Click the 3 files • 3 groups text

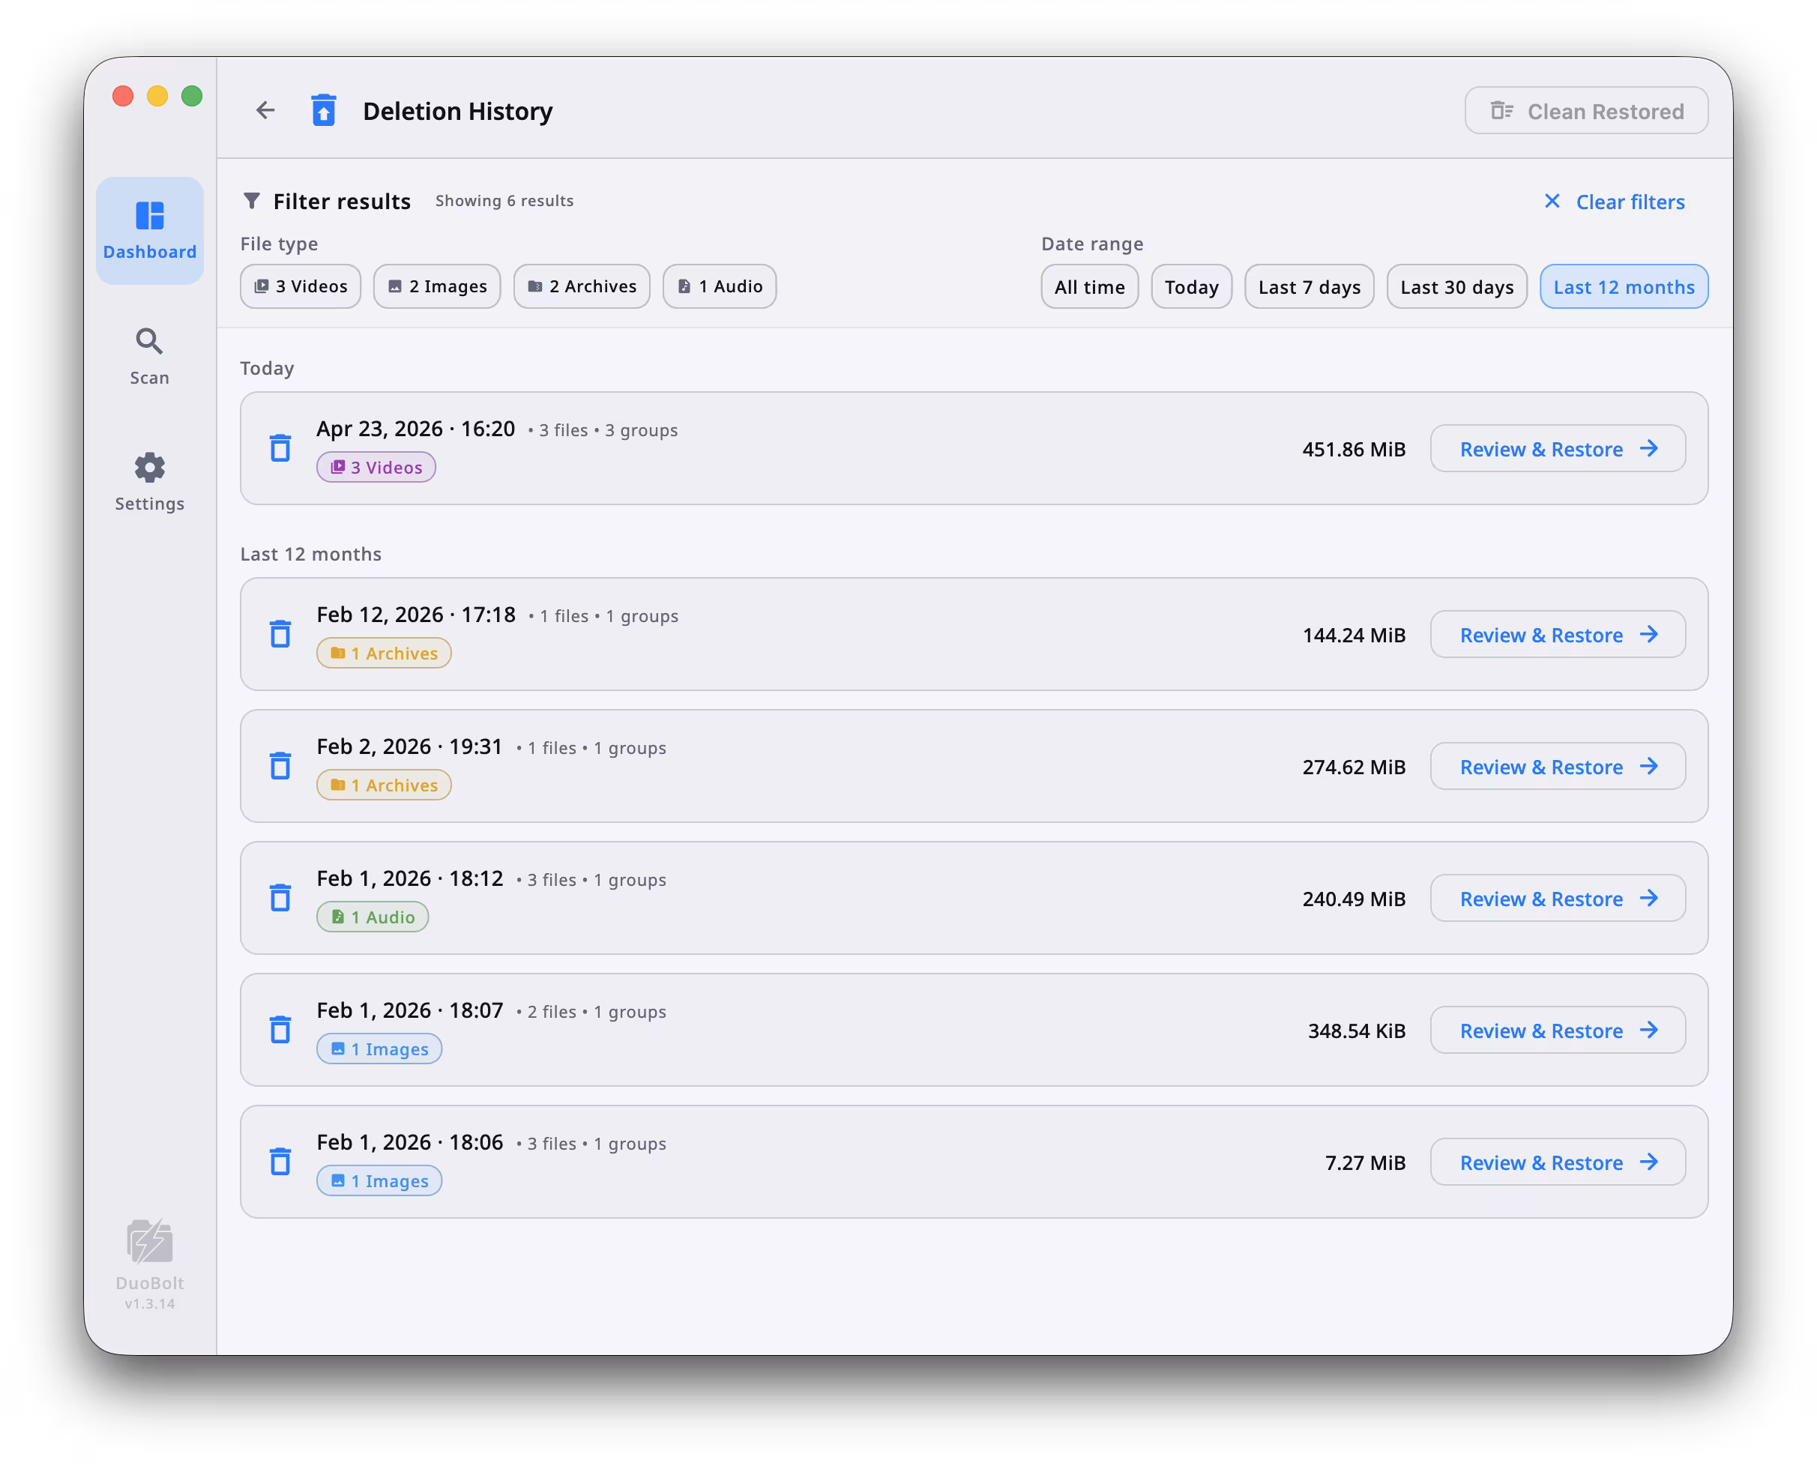click(603, 430)
